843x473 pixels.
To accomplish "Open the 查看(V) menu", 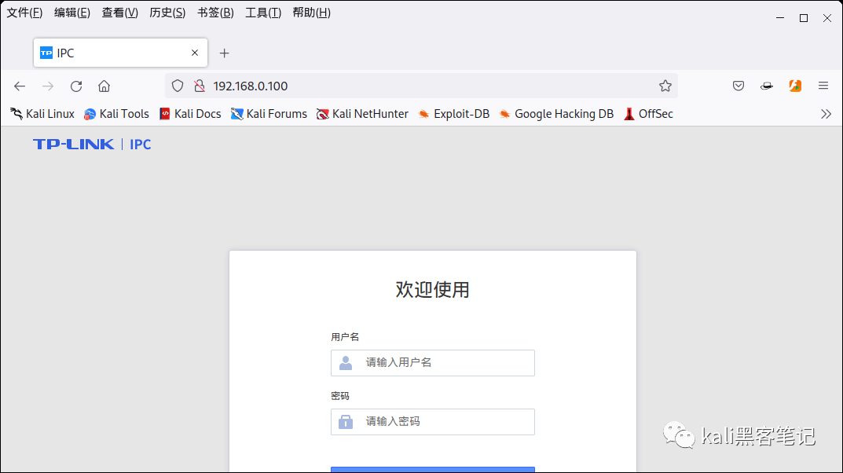I will 120,13.
